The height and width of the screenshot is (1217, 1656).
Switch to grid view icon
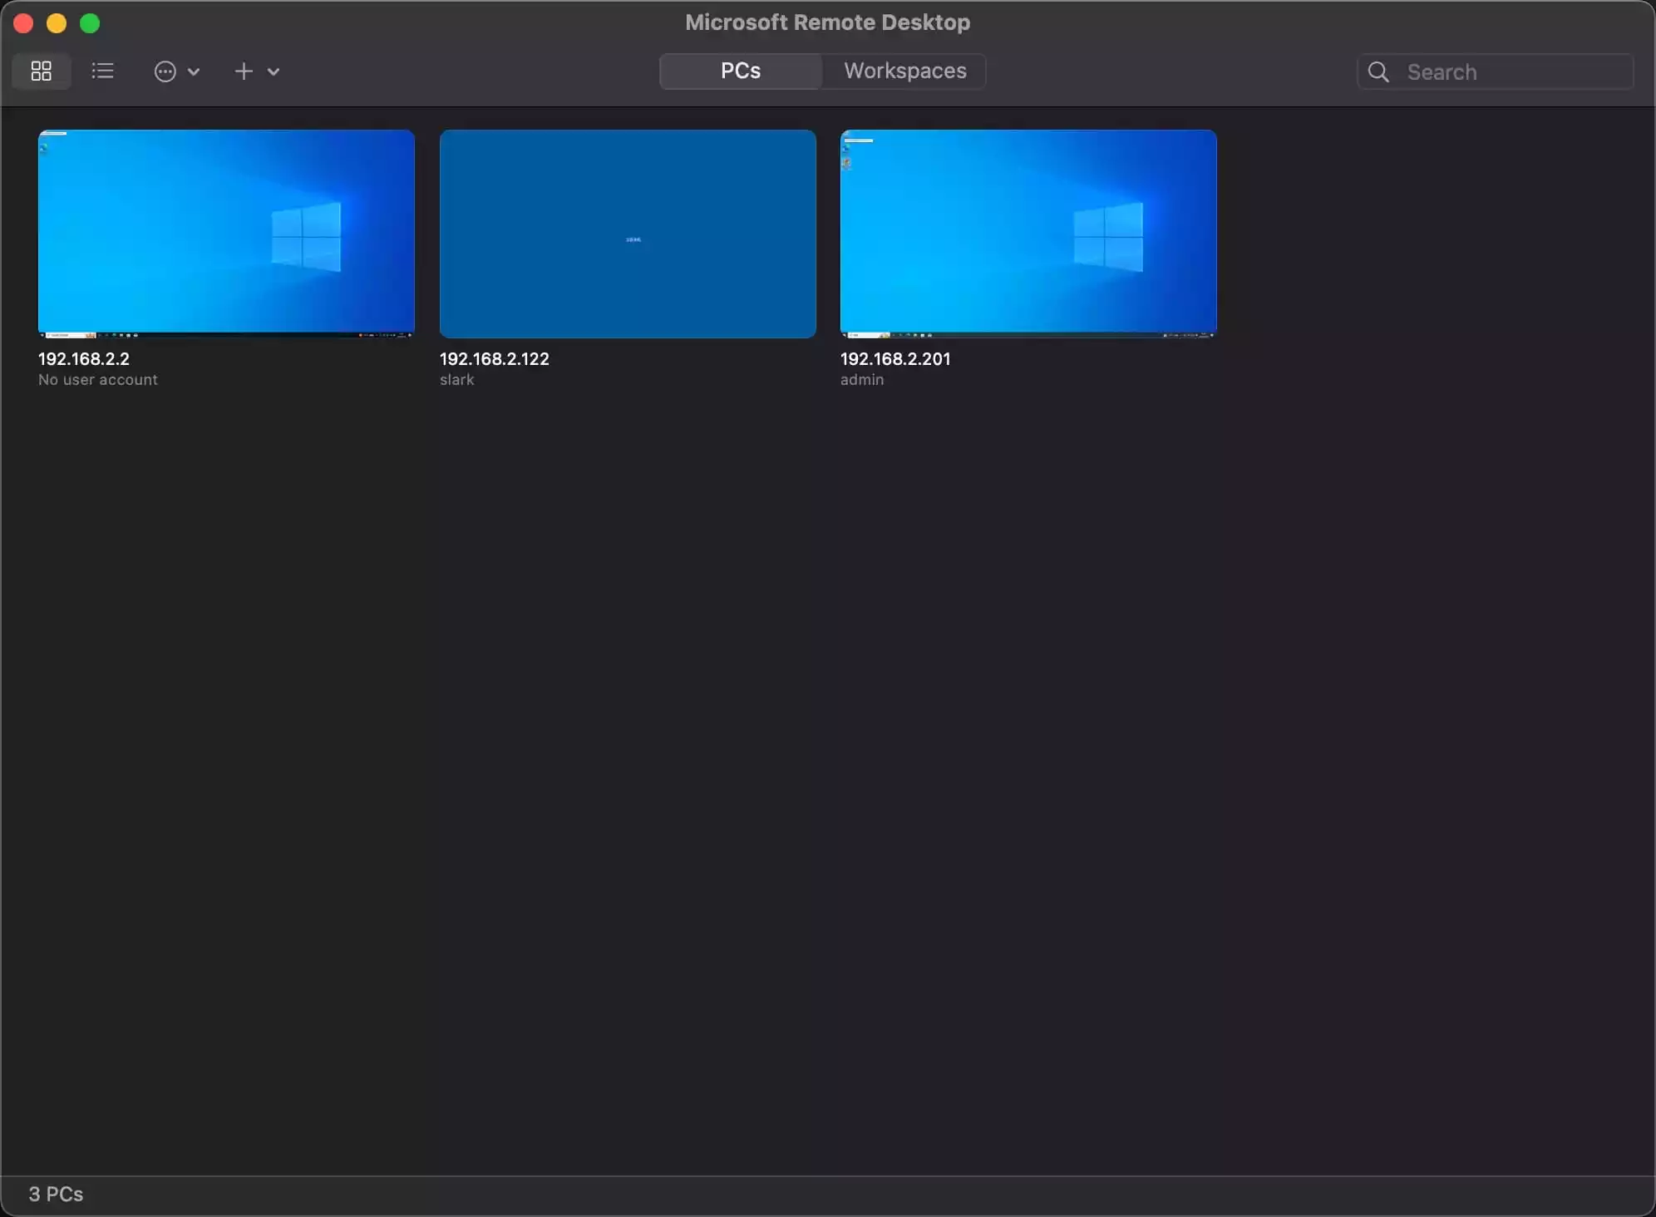pyautogui.click(x=41, y=71)
